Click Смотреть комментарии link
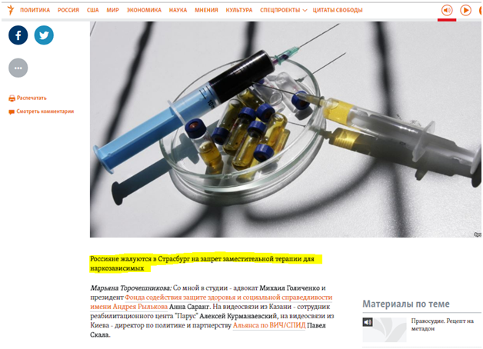The width and height of the screenshot is (483, 349). [45, 111]
